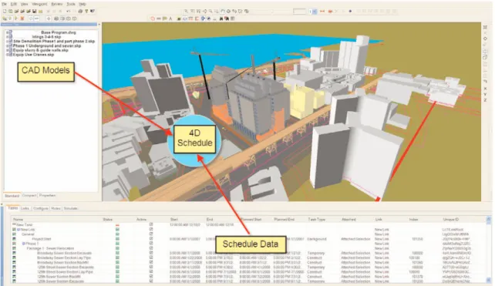
Task: Open the Viewpoint menu
Action: pyautogui.click(x=39, y=4)
